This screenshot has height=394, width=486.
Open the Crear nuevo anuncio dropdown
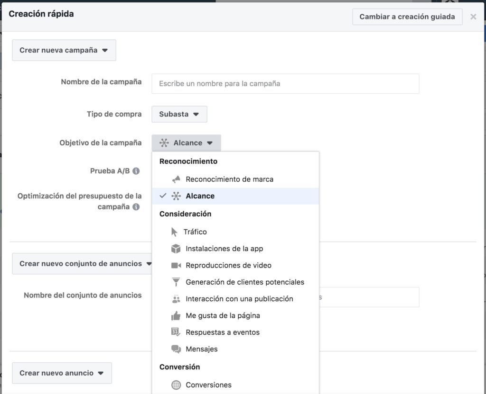[x=62, y=373]
